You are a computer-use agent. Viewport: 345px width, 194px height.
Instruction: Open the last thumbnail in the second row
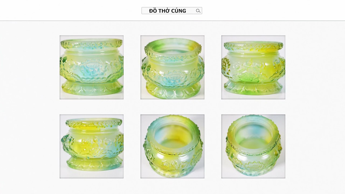coord(253,146)
